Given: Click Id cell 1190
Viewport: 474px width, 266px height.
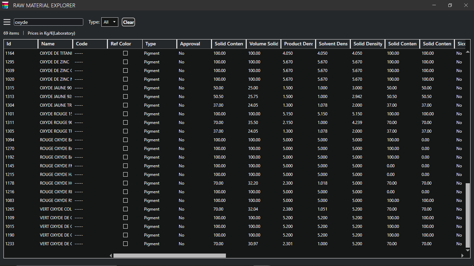Looking at the screenshot, I should [x=10, y=235].
